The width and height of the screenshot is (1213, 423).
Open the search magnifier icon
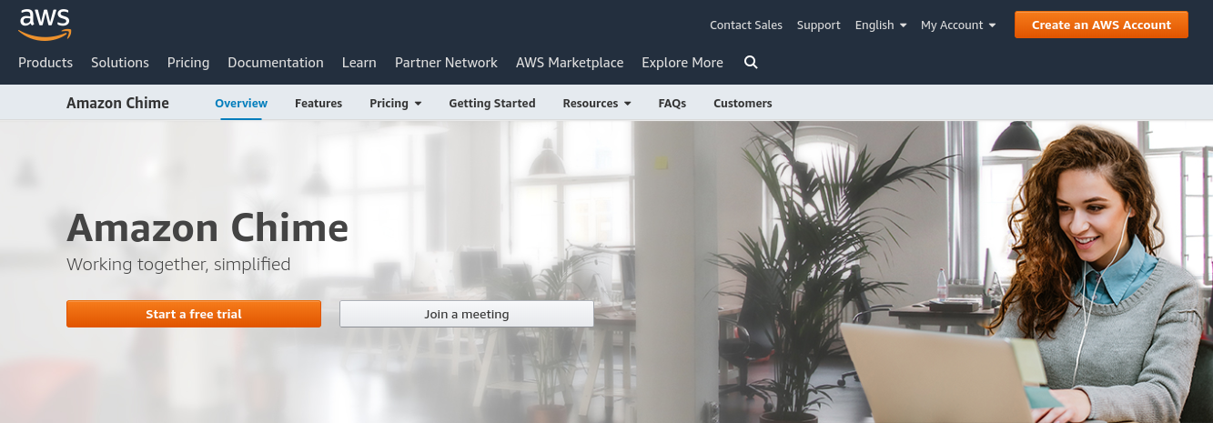[751, 63]
